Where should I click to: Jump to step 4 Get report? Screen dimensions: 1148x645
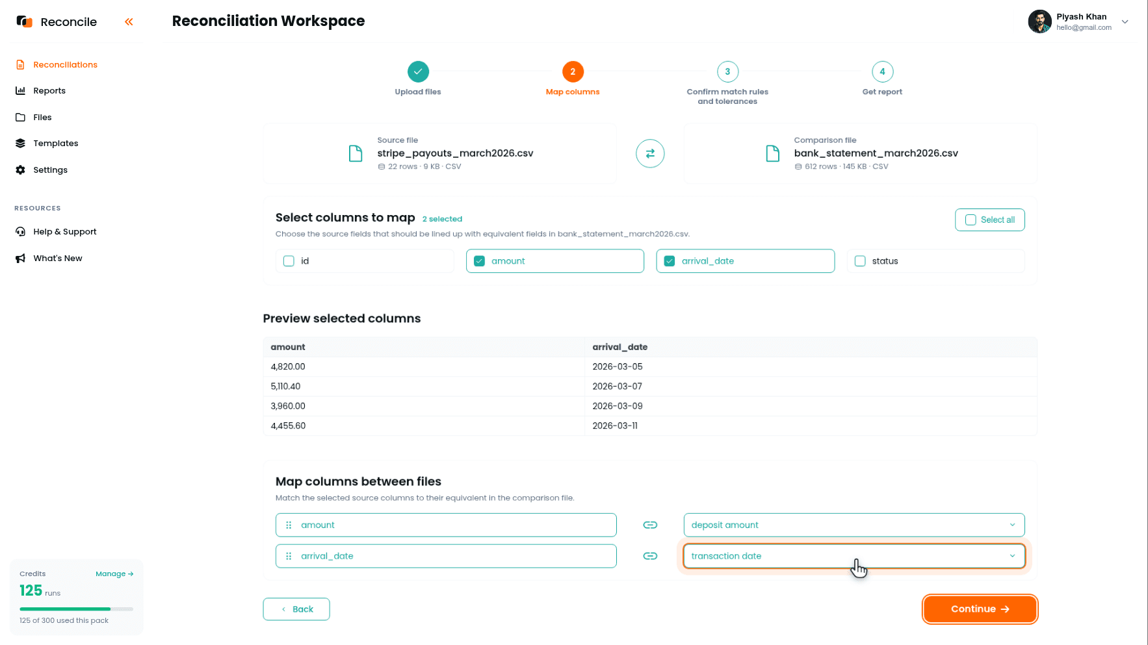(882, 71)
